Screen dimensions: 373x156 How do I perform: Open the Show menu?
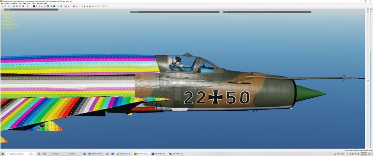(20, 4)
